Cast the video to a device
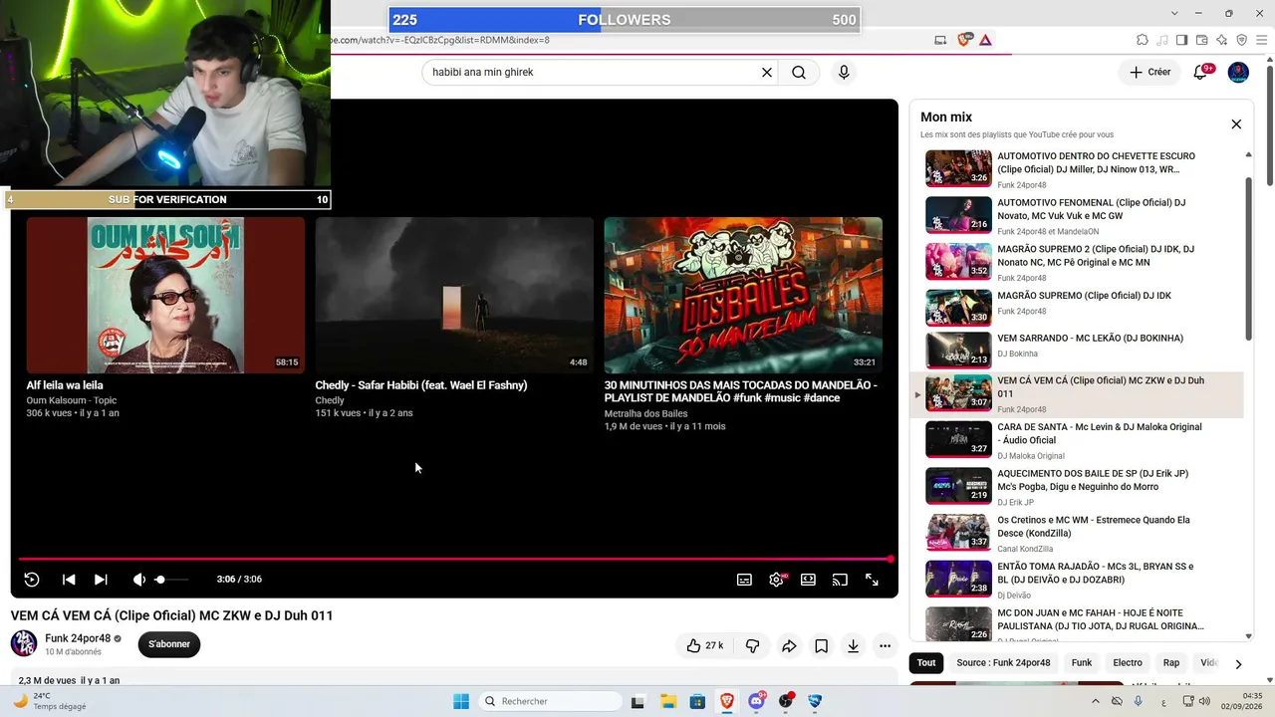Image resolution: width=1275 pixels, height=717 pixels. pos(840,580)
